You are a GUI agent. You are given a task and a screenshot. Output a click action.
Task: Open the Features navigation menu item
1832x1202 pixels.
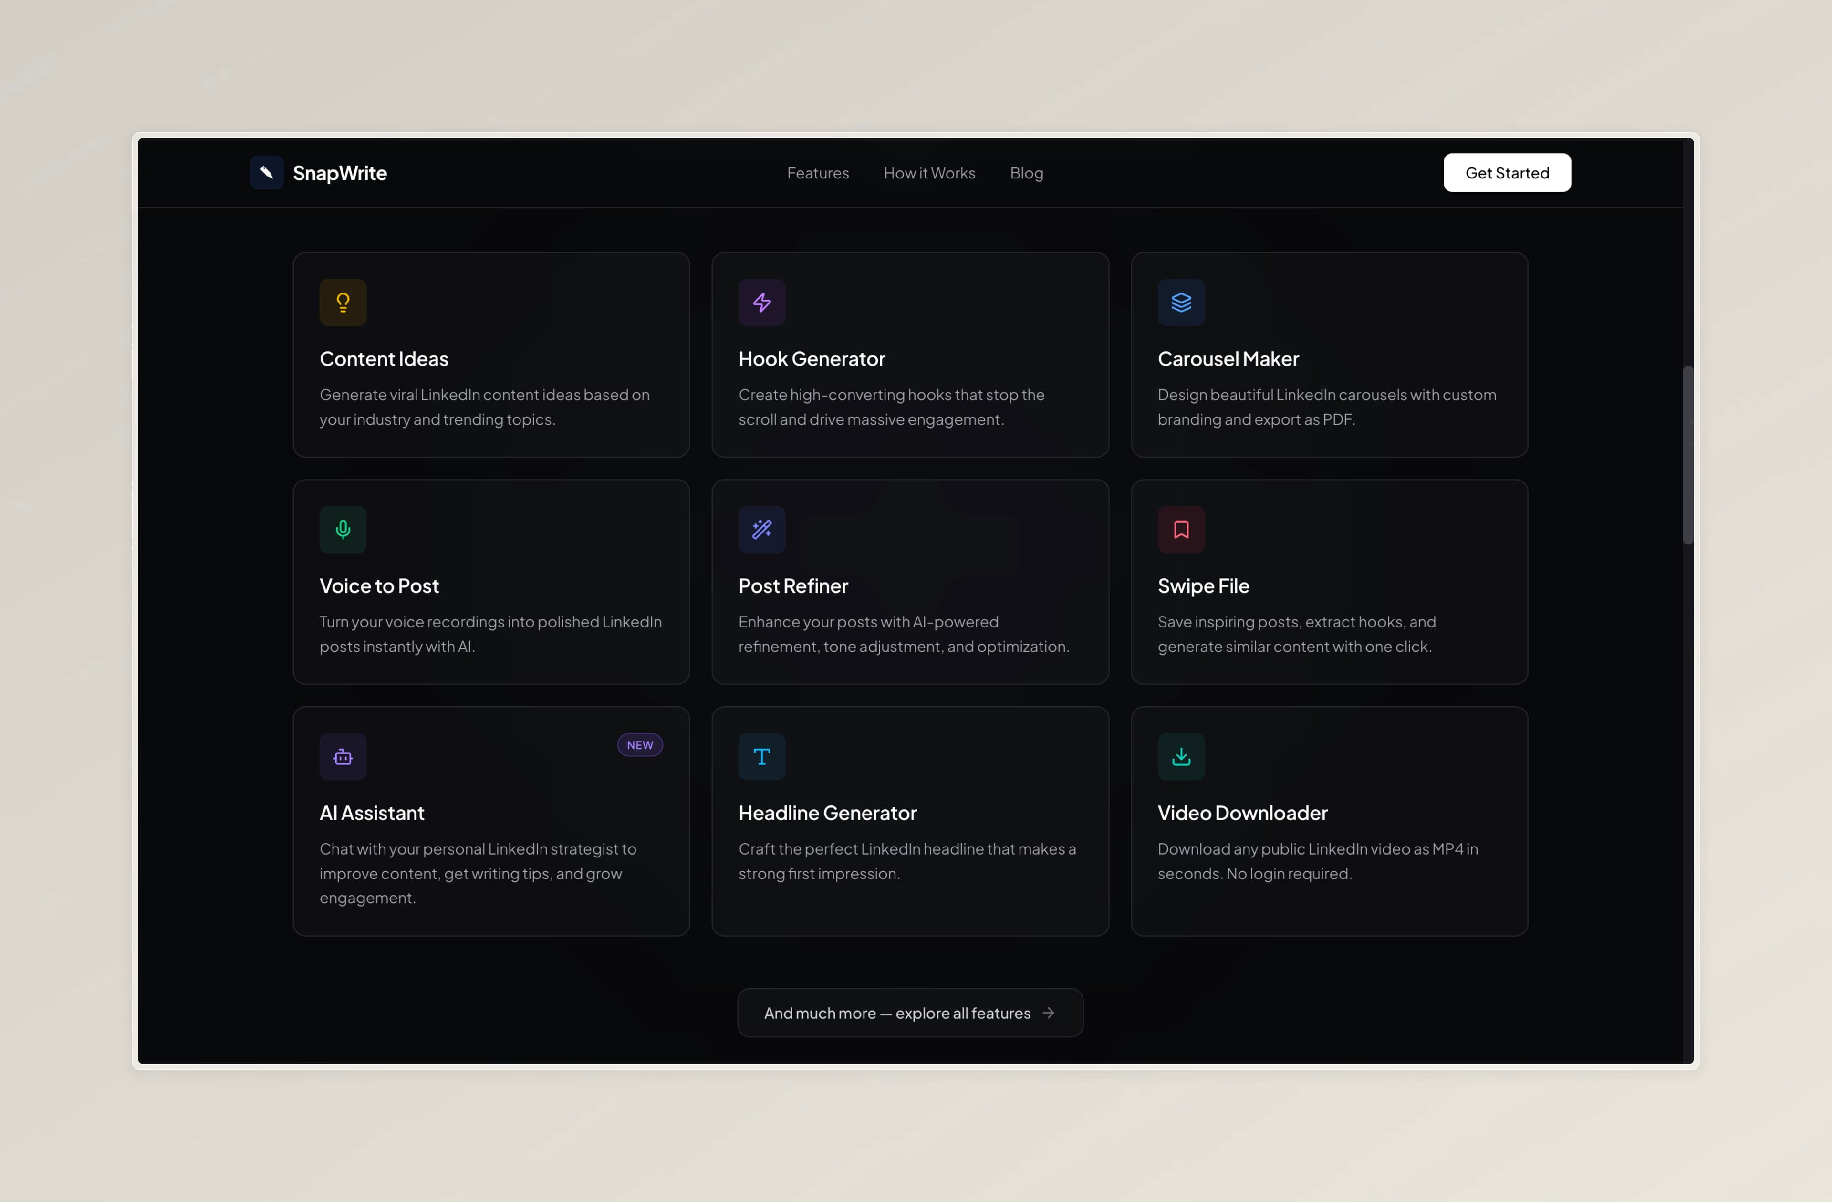[817, 173]
